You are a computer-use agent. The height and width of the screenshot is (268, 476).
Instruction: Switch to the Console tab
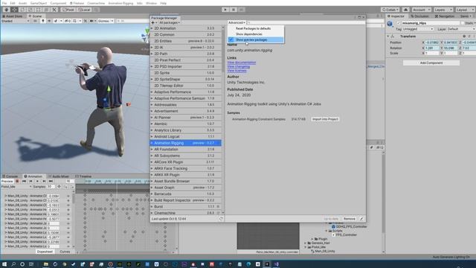tap(10, 176)
